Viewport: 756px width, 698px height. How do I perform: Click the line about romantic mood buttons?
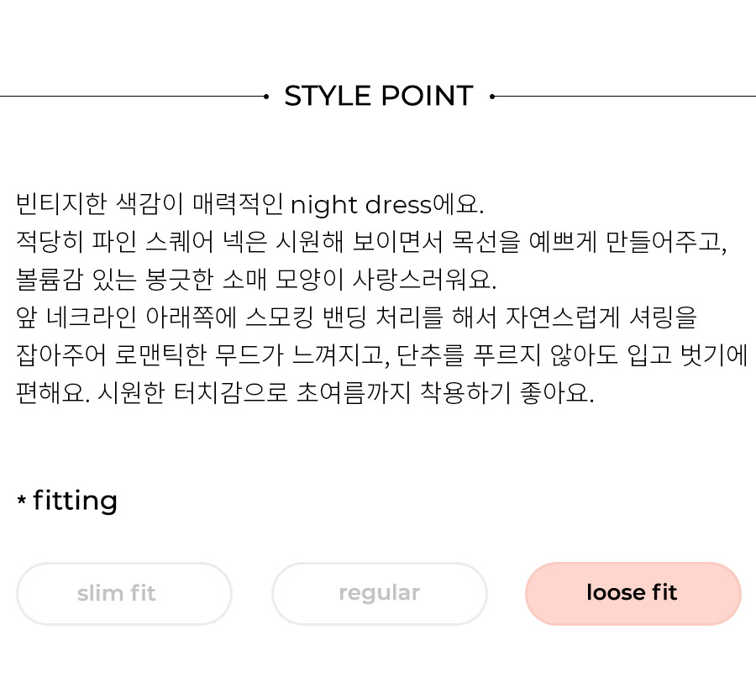pos(381,354)
